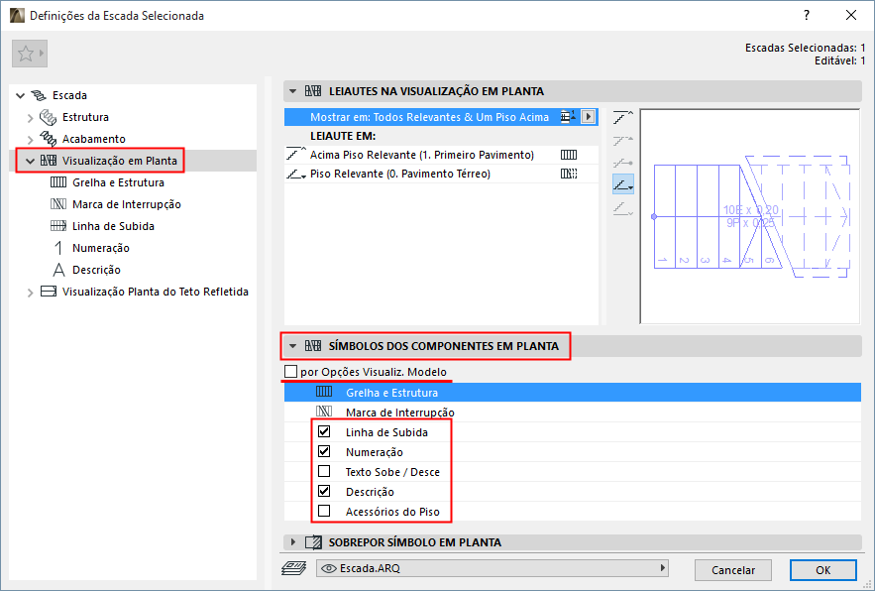The height and width of the screenshot is (591, 875).
Task: Uncheck Descrição checkbox
Action: (324, 491)
